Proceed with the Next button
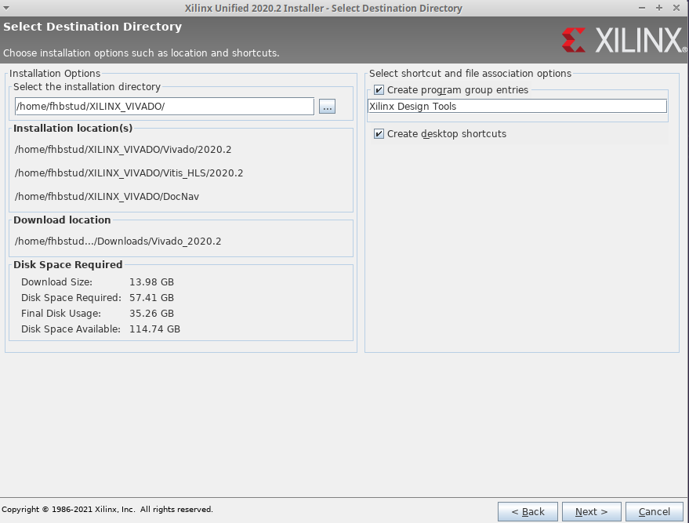Screen dimensions: 689x523 (591, 512)
